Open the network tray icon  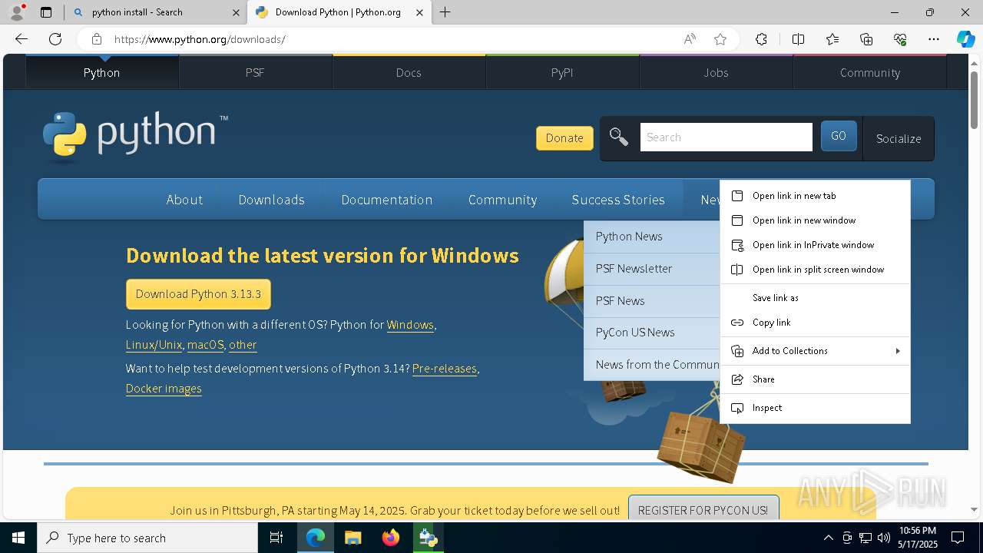(x=865, y=538)
